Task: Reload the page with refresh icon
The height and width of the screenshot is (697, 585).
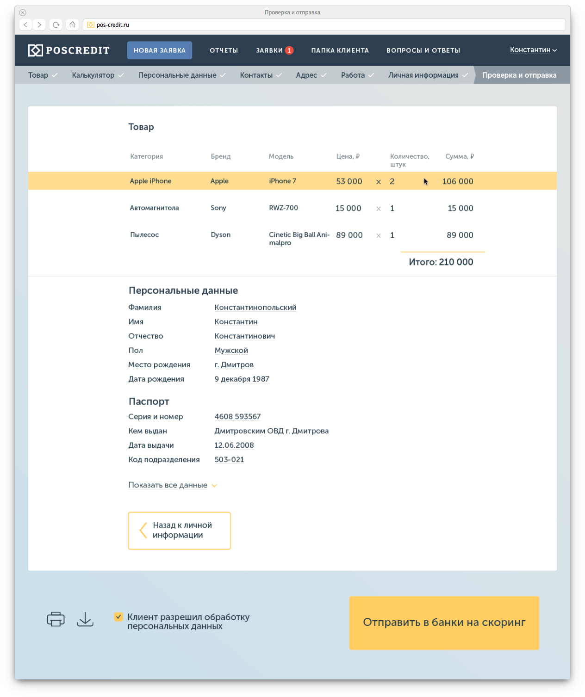Action: pyautogui.click(x=56, y=25)
